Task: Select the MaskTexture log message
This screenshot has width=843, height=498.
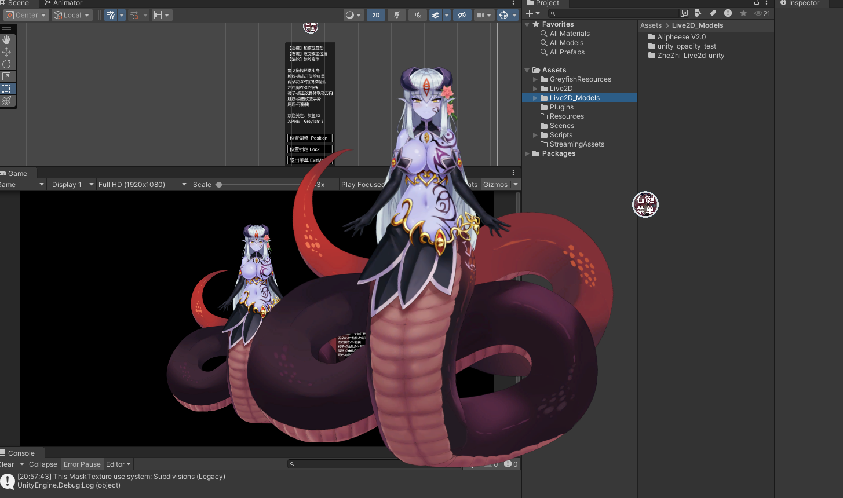Action: pyautogui.click(x=261, y=481)
